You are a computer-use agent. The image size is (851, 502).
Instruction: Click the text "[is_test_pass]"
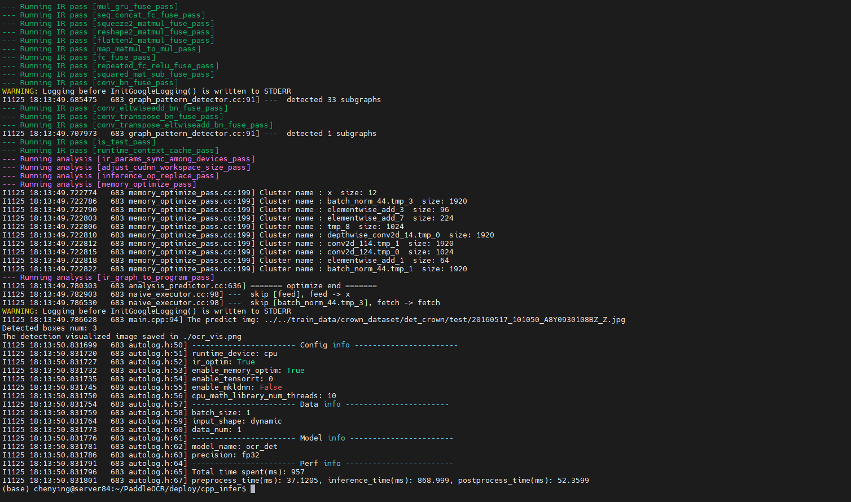(x=124, y=142)
